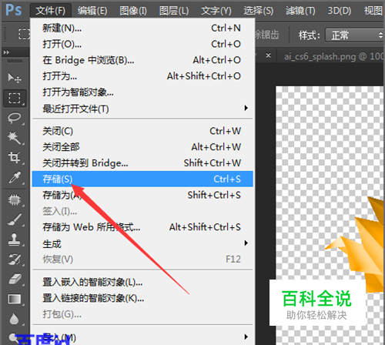
Task: Open the 滤镜(T) menu
Action: click(x=300, y=11)
